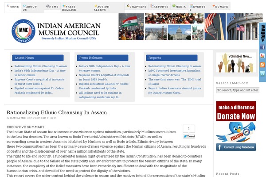Click the Facebook icon in follow sidebar
This screenshot has width=266, height=177.
tap(262, 47)
